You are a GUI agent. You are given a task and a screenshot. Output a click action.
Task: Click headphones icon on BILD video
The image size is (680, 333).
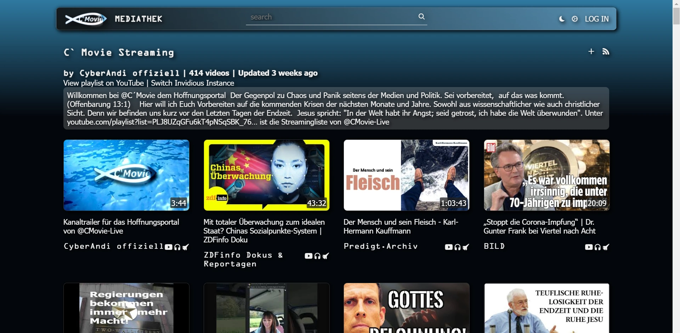(x=597, y=247)
